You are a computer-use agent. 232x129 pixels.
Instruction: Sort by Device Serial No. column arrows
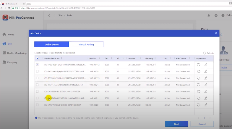coord(62,58)
